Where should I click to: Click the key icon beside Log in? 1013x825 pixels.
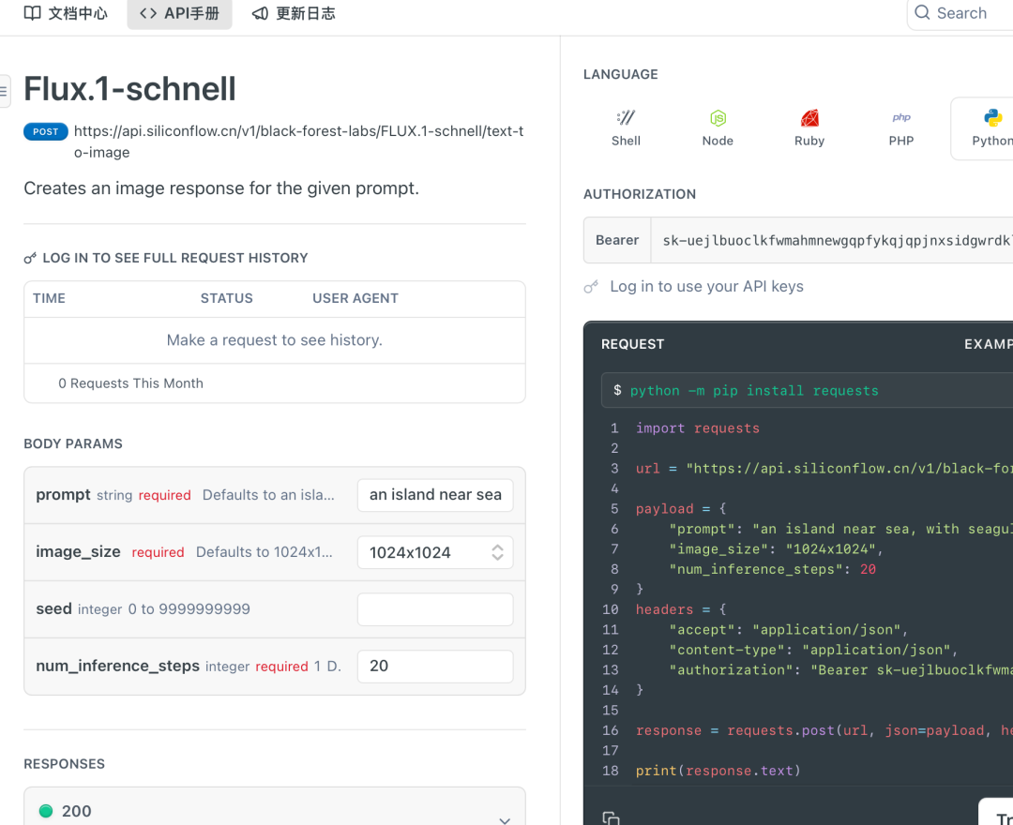click(591, 287)
